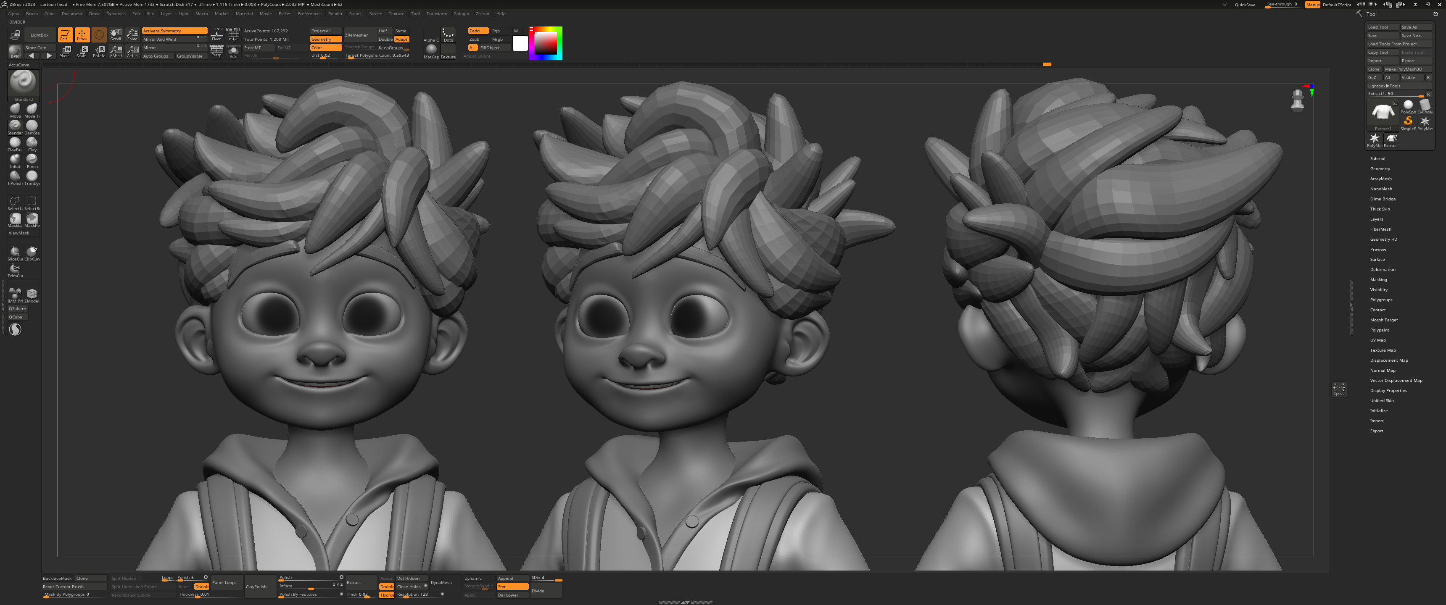The width and height of the screenshot is (1446, 605).
Task: Toggle Persp perspective view
Action: tap(216, 52)
